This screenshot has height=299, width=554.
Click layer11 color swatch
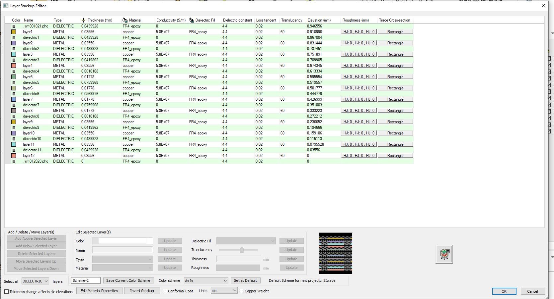14,144
